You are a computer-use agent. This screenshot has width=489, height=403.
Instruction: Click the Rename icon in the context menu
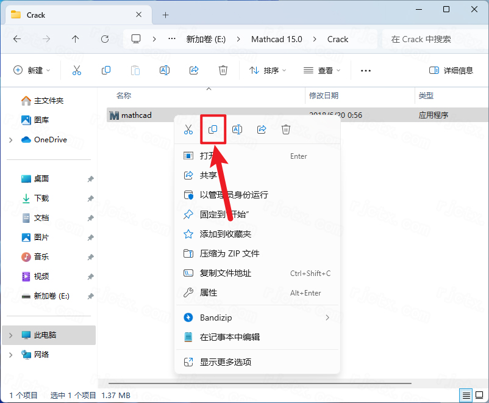(x=237, y=129)
